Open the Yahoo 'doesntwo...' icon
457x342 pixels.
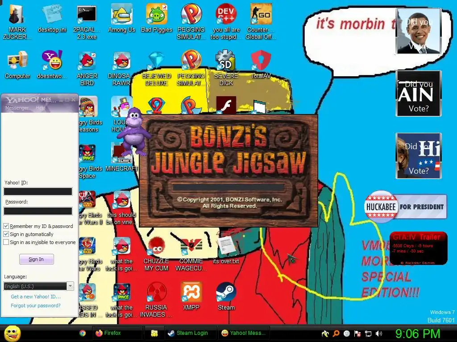coord(52,65)
